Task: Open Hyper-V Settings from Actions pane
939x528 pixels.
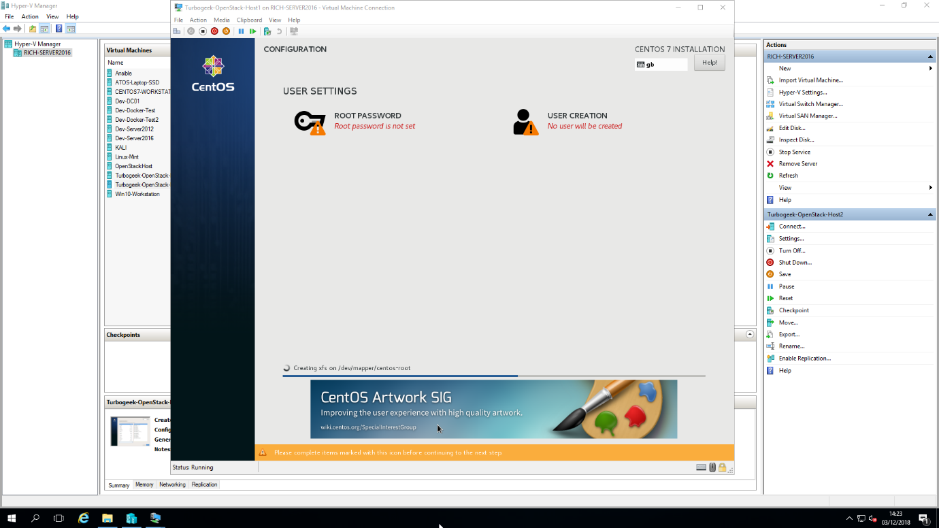Action: pyautogui.click(x=803, y=92)
